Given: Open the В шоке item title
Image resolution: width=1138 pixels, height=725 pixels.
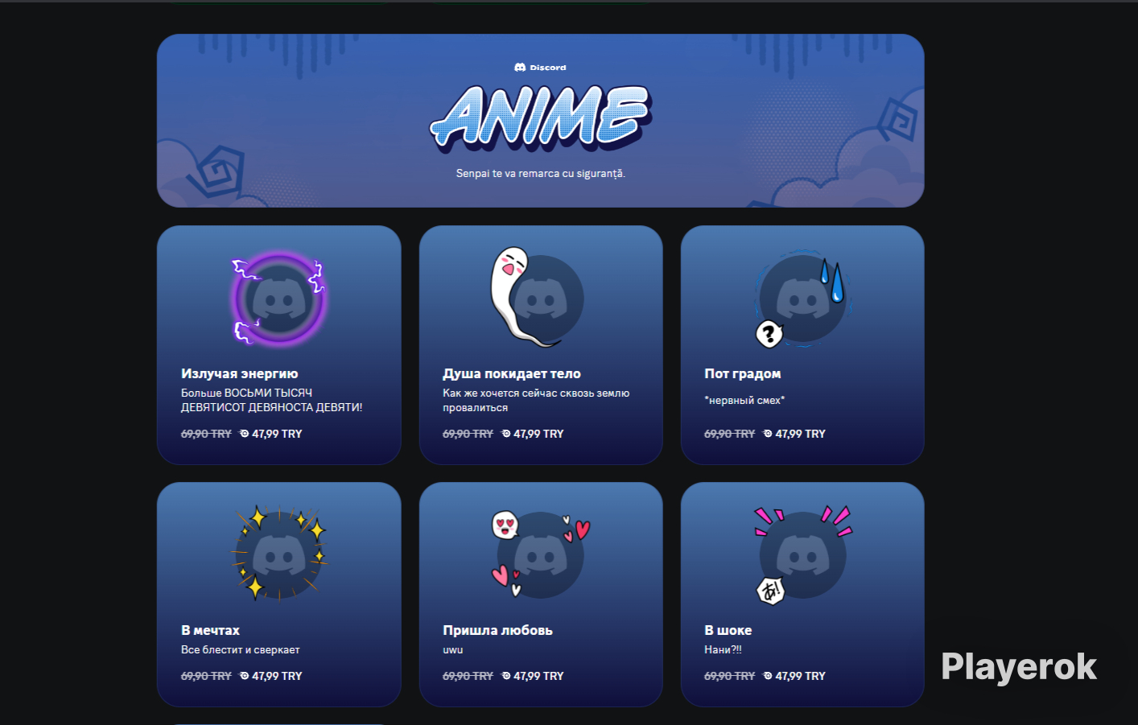Looking at the screenshot, I should pos(728,630).
